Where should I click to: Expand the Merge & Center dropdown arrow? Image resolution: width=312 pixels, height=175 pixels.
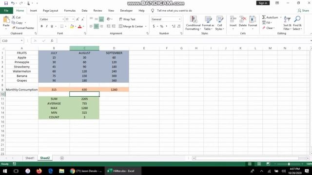146,26
